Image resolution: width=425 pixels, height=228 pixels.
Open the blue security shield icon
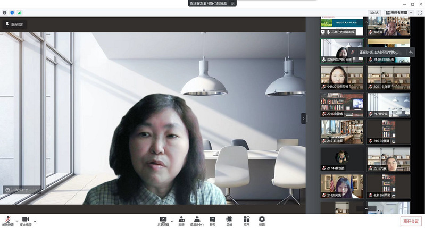[12, 12]
